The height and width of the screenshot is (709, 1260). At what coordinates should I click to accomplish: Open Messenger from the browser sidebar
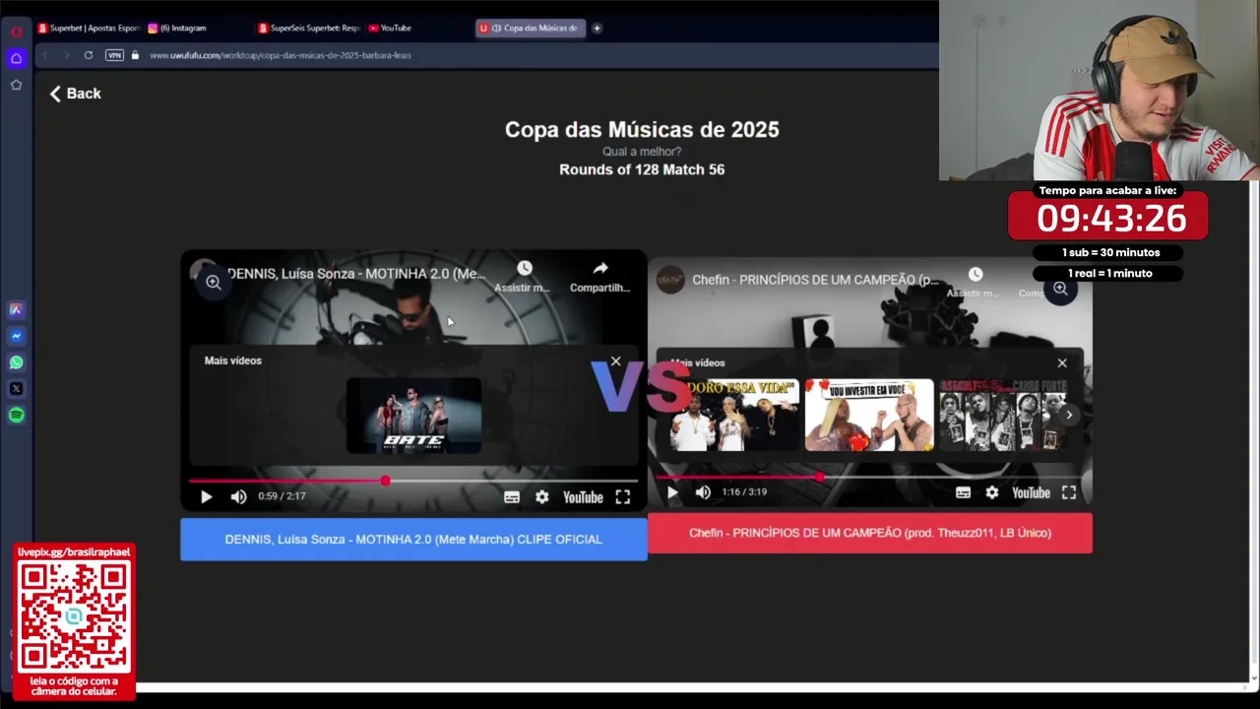click(x=16, y=336)
